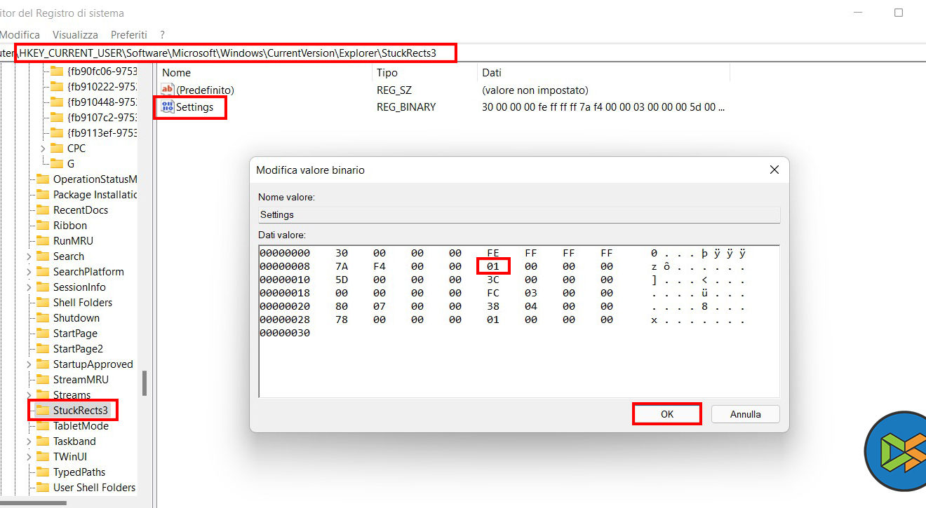Click hex byte 7A in the editor

coord(342,266)
